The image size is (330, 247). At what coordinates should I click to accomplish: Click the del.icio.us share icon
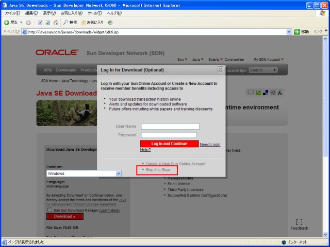point(266,93)
